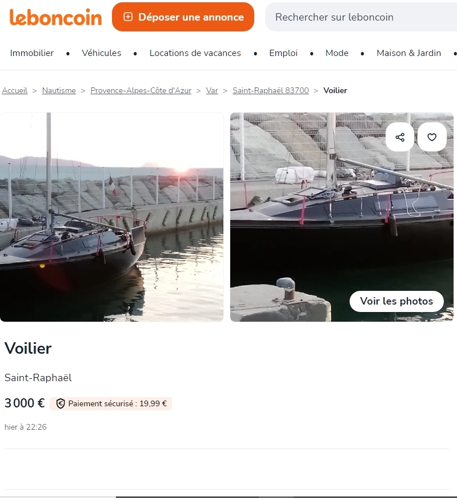Click the Déposer une annonce button
The width and height of the screenshot is (457, 500).
183,17
